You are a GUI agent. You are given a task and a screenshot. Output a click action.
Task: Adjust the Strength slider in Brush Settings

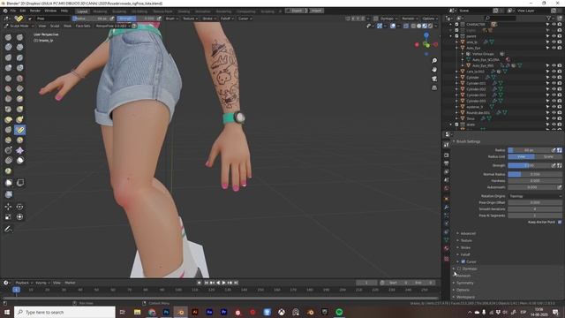tap(529, 165)
